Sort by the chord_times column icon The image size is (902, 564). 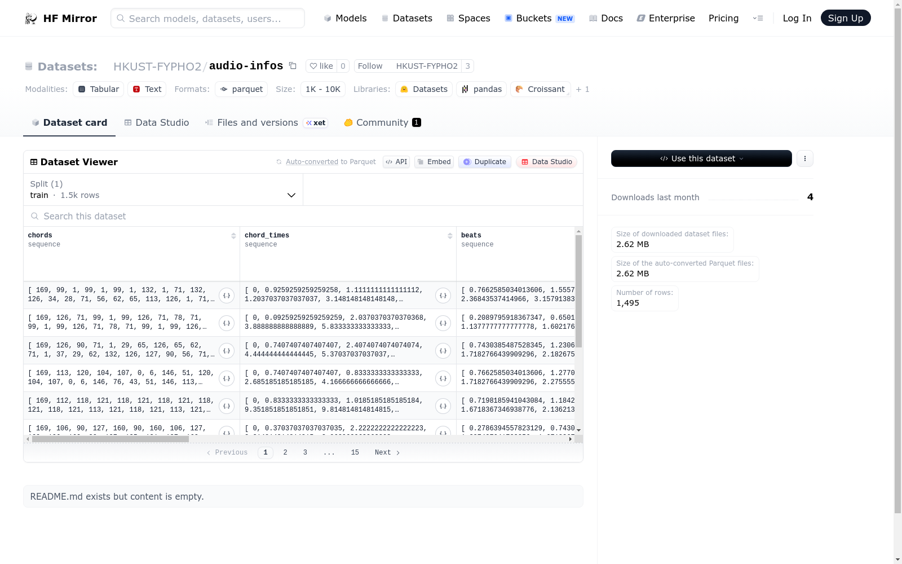coord(450,236)
